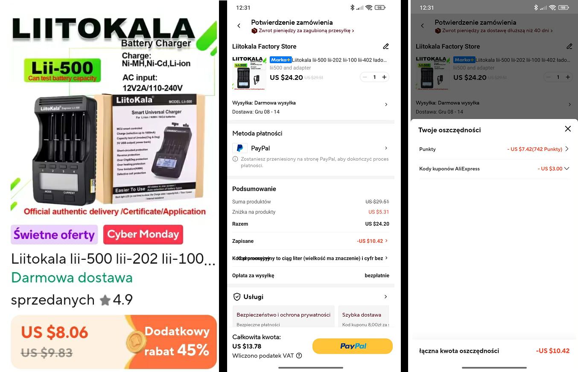Image resolution: width=578 pixels, height=372 pixels.
Task: Tap Zwrot pieniędzy za zagubioną przesyłkę link
Action: coord(303,31)
